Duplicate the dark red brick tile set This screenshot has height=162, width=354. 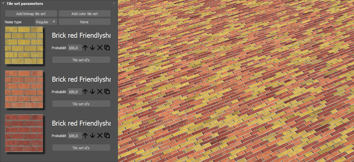107,135
